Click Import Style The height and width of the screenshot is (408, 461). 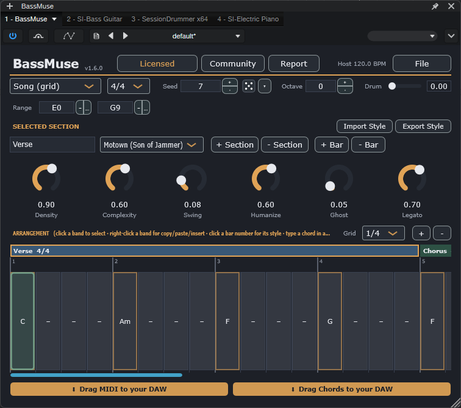click(x=364, y=126)
